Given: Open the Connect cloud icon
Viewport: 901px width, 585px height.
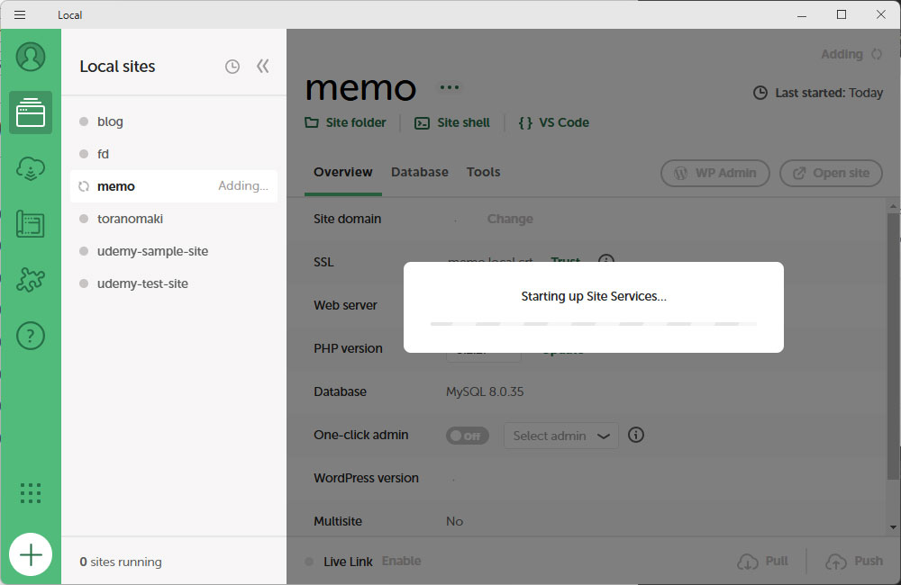Looking at the screenshot, I should (x=31, y=168).
